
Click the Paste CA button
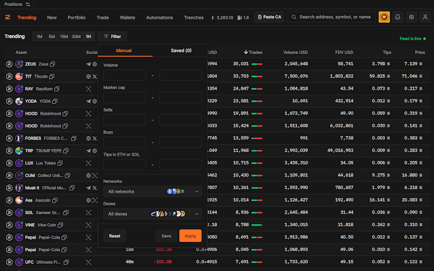click(x=269, y=17)
